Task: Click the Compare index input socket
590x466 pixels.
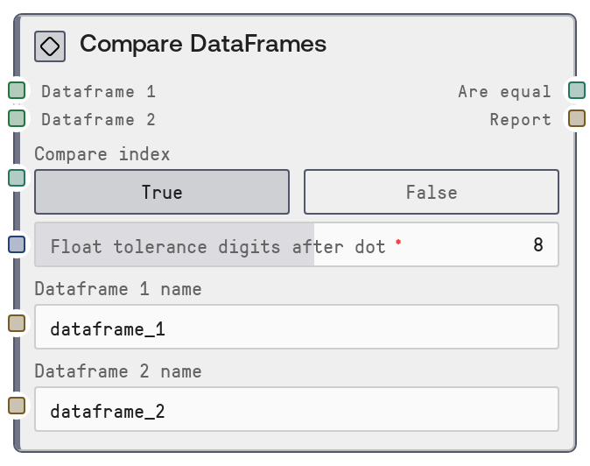Action: click(17, 178)
